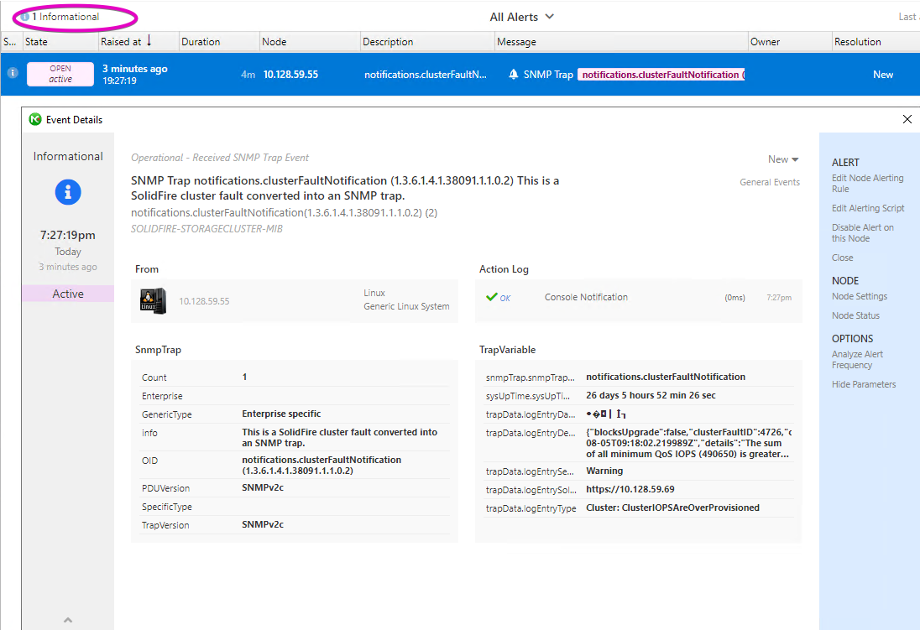The width and height of the screenshot is (920, 630).
Task: Click the bell icon before SNMP Trap
Action: [514, 75]
